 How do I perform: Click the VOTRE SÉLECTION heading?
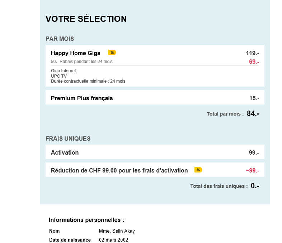86,19
